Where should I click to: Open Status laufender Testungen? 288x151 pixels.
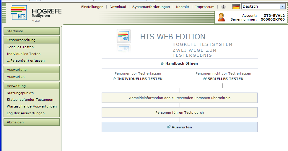[30, 100]
